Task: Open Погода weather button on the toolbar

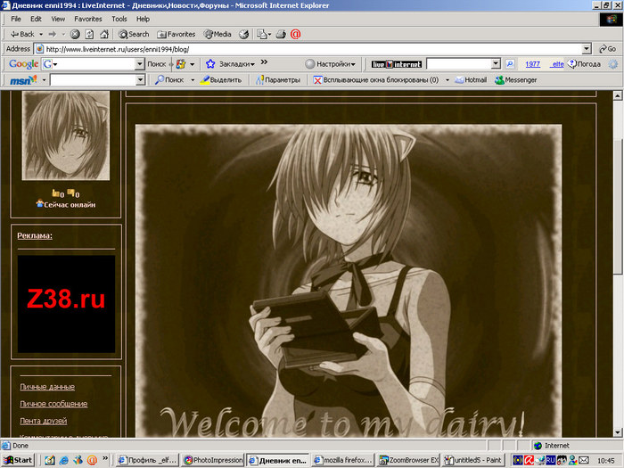Action: (x=584, y=63)
